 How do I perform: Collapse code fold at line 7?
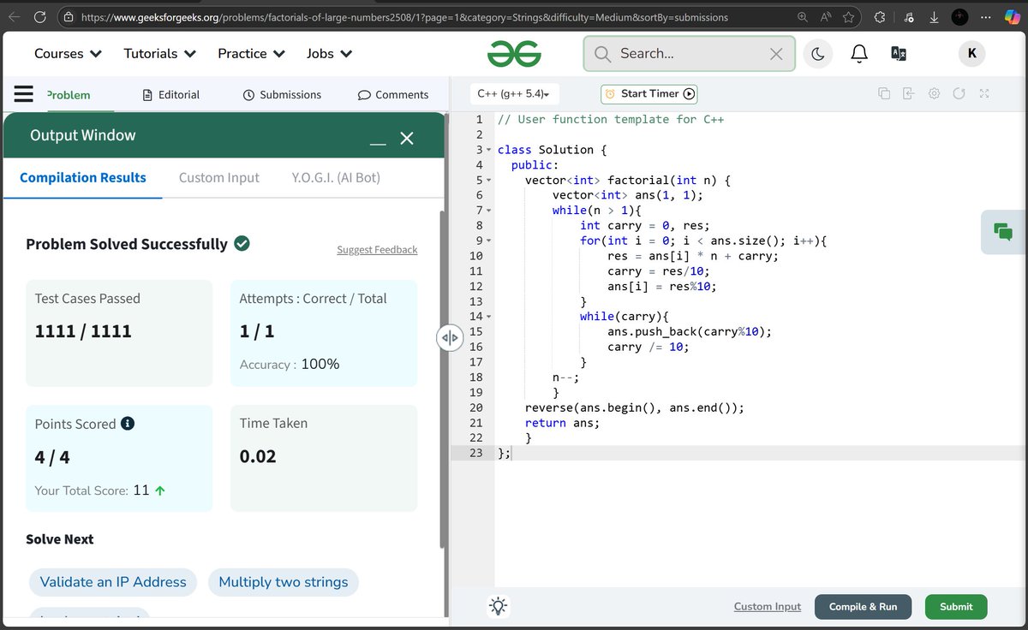pos(488,211)
